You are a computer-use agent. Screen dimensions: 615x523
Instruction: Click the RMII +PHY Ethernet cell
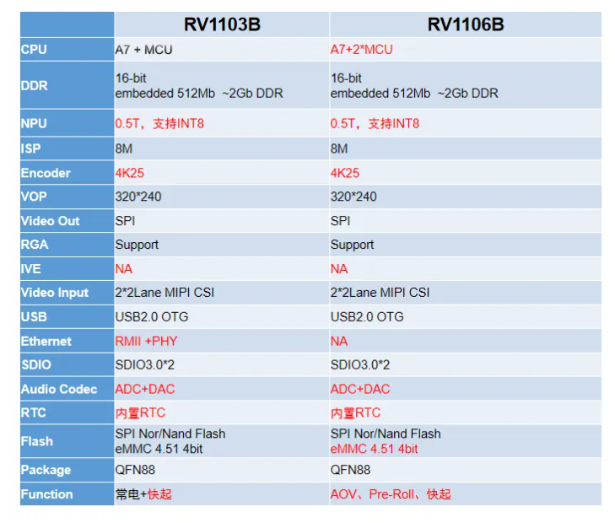click(x=146, y=342)
